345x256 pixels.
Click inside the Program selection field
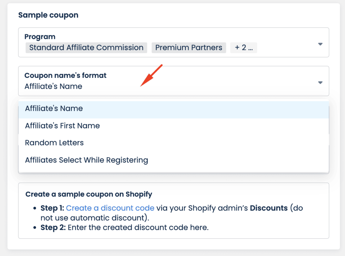(168, 42)
